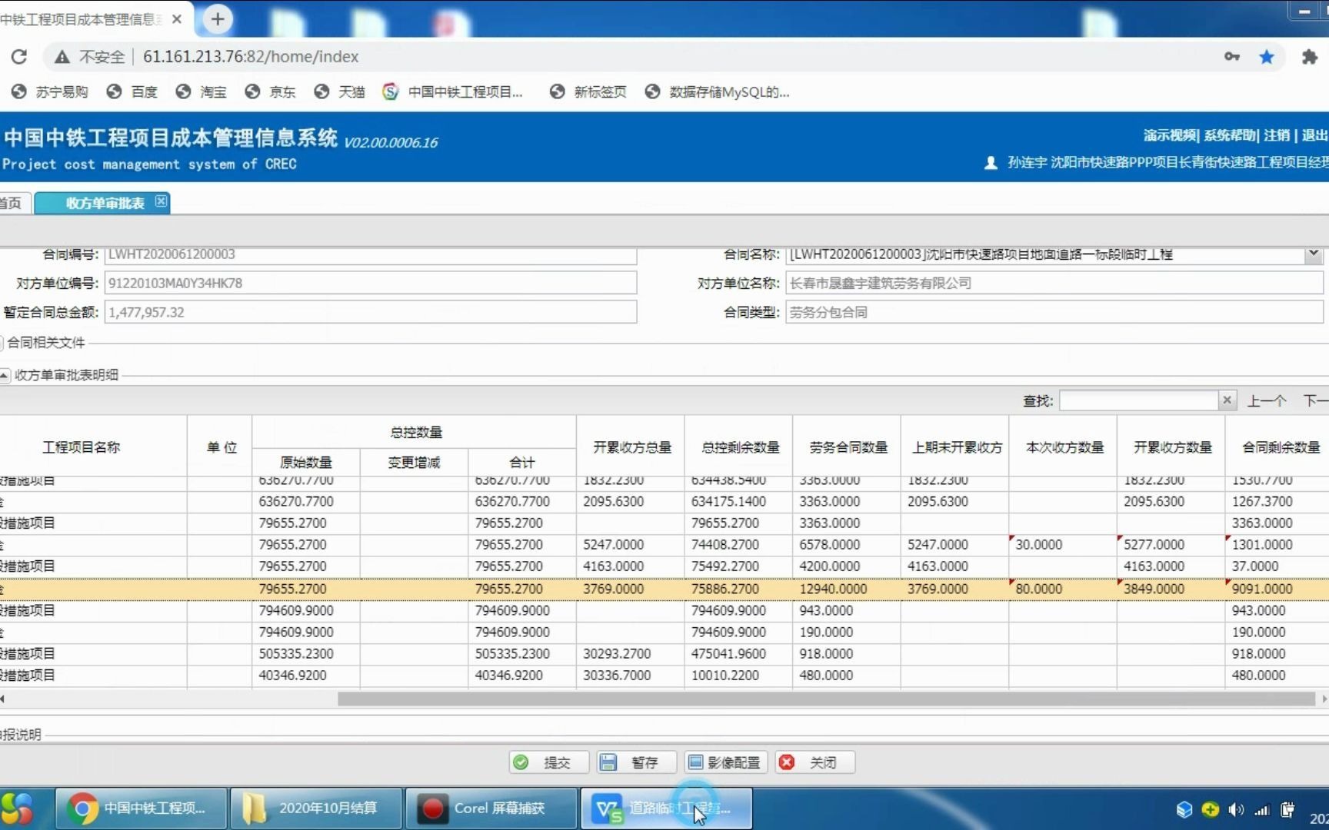This screenshot has height=830, width=1329.
Task: Open 影像配置 button
Action: tap(724, 762)
